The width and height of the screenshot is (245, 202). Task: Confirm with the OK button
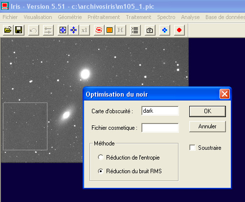click(207, 111)
